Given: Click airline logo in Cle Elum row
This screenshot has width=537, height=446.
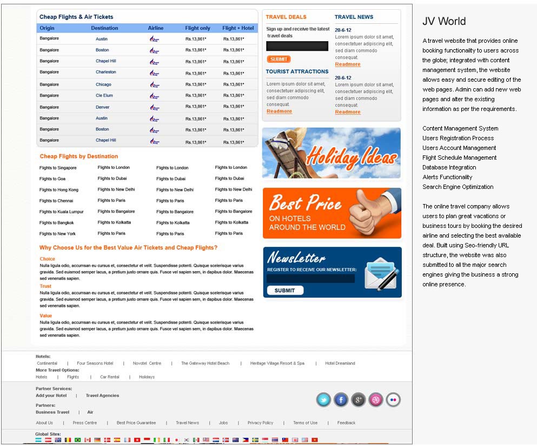Looking at the screenshot, I should coord(154,96).
